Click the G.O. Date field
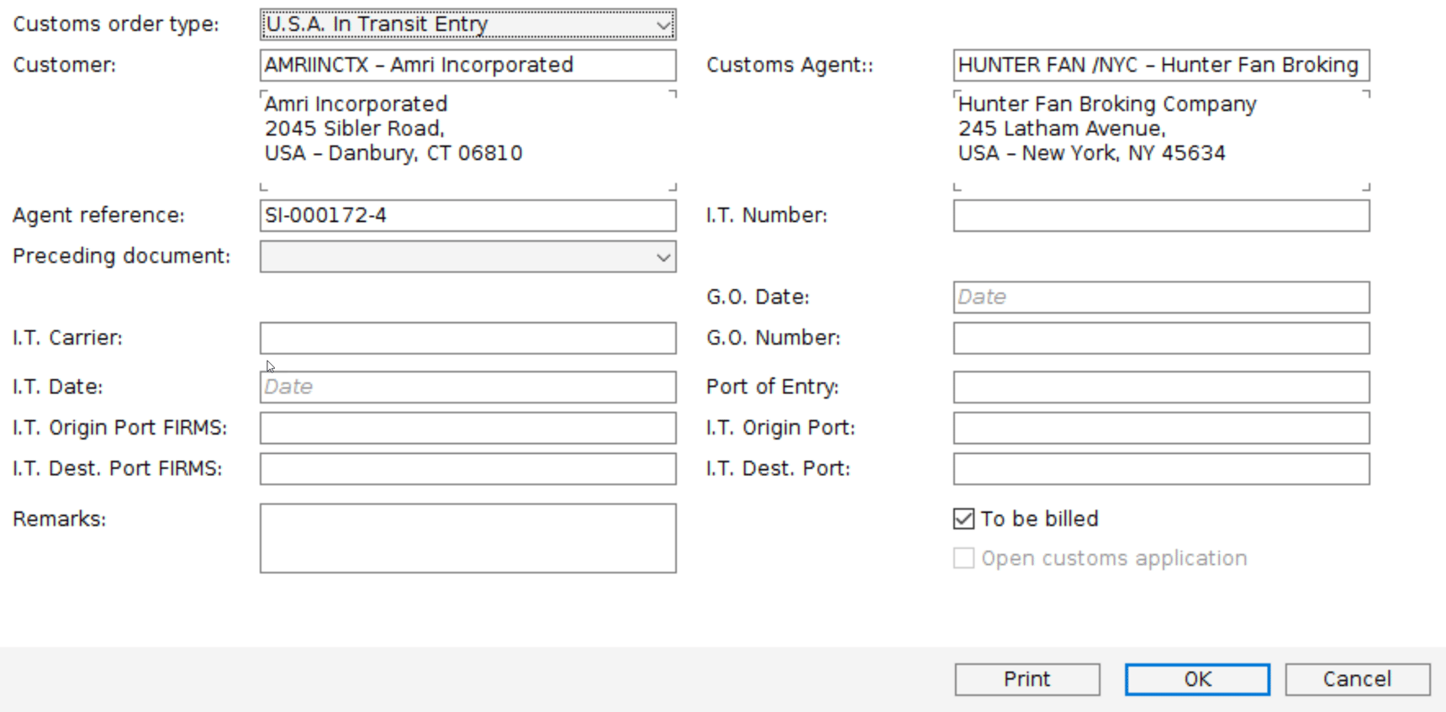Screen dimensions: 1446x712 [x=1160, y=297]
